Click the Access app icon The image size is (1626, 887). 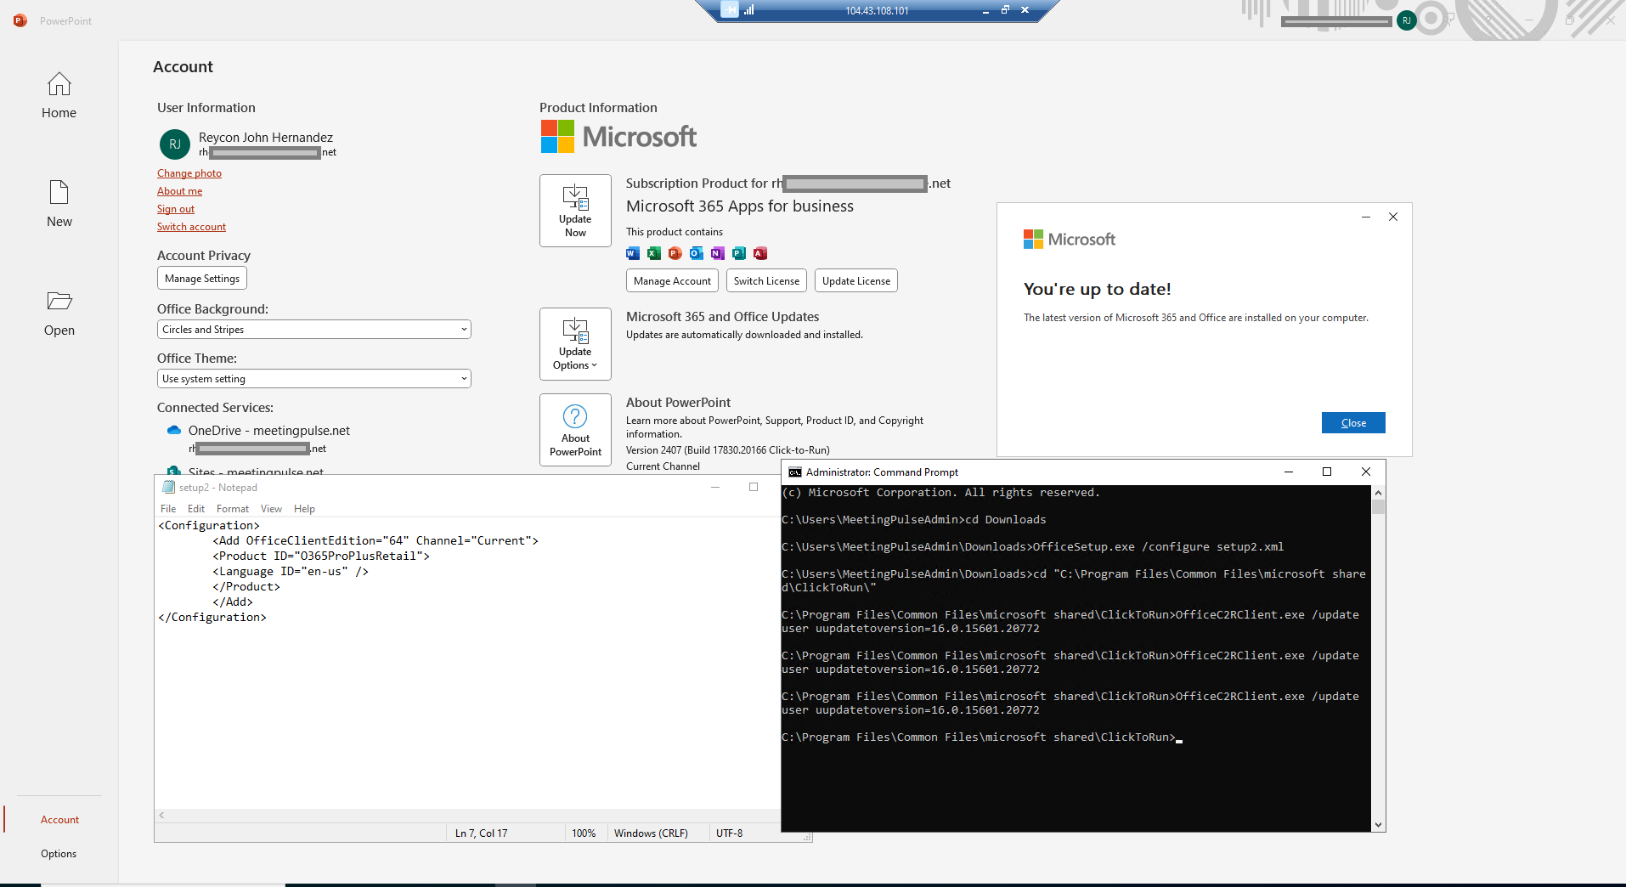point(760,253)
